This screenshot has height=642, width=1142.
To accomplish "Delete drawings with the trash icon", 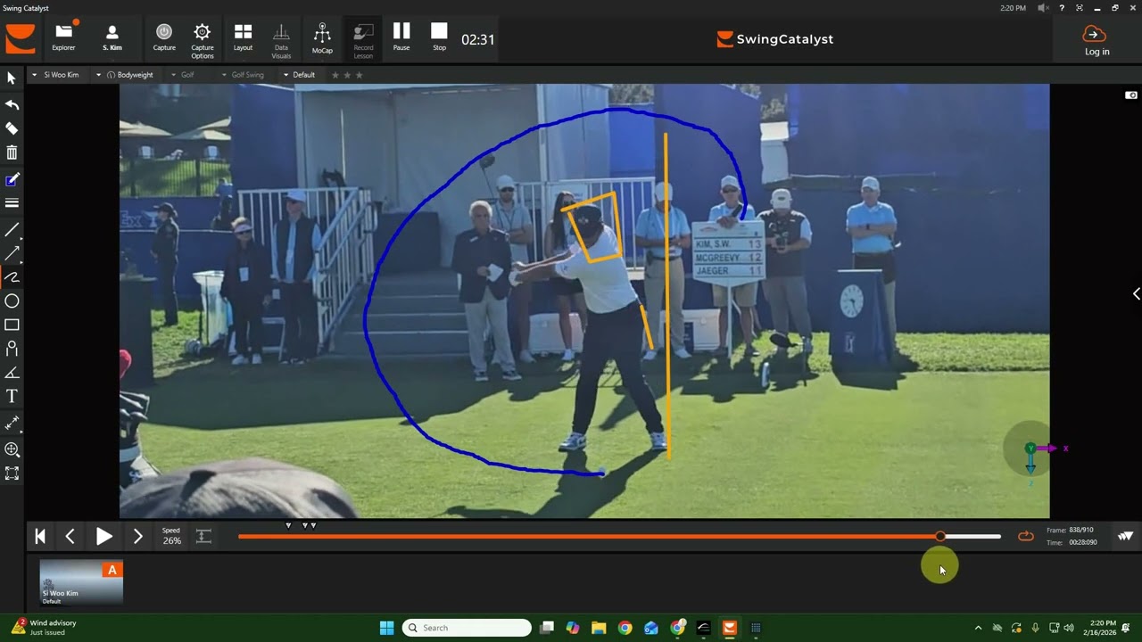I will pos(12,153).
